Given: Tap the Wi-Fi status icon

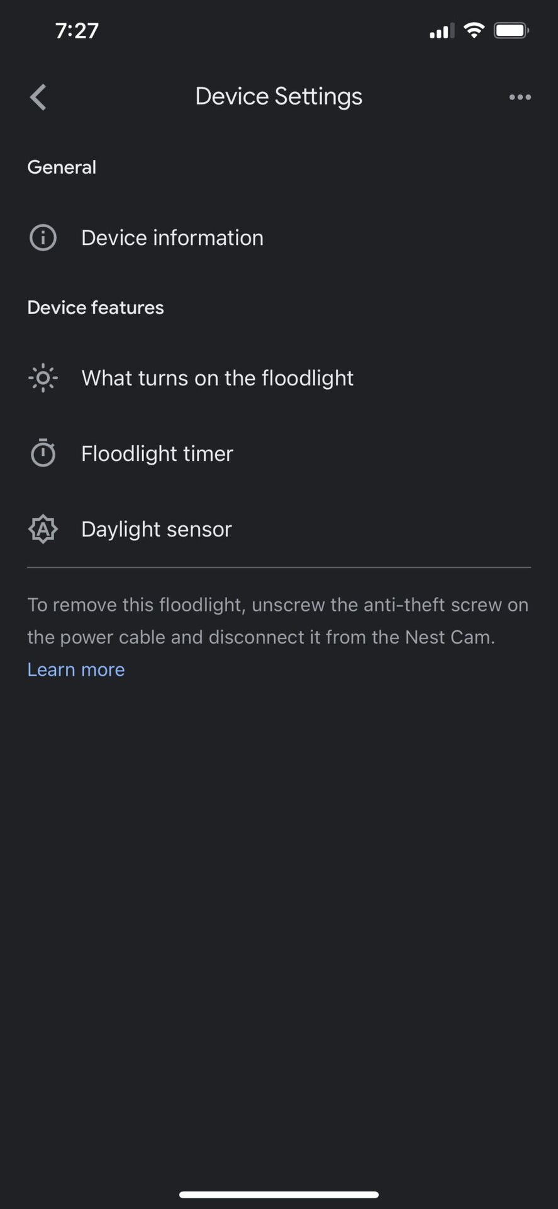Looking at the screenshot, I should [x=473, y=30].
